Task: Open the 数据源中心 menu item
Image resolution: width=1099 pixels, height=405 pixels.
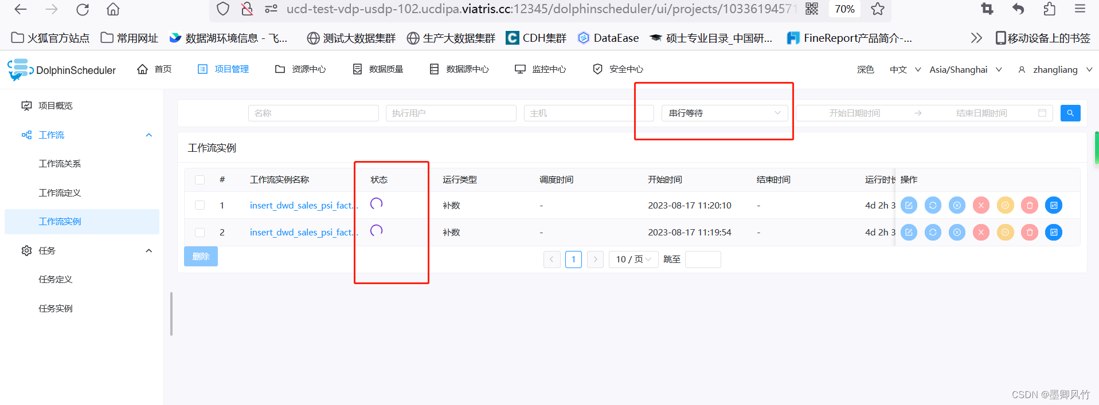Action: coord(459,69)
